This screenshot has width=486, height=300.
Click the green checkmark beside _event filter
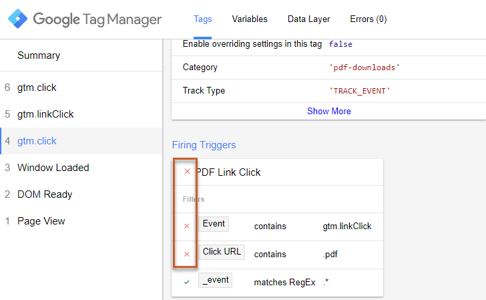pos(187,282)
